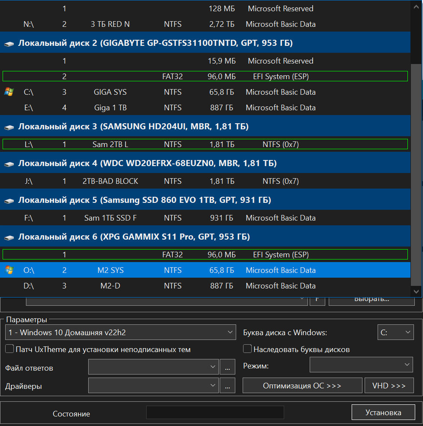
Task: Open the Драйверы dropdown
Action: coord(153,385)
